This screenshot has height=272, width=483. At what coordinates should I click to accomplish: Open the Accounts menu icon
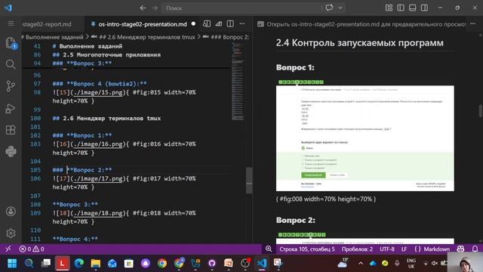click(11, 212)
